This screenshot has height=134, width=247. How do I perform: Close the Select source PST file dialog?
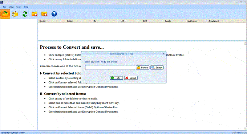[x=164, y=54]
